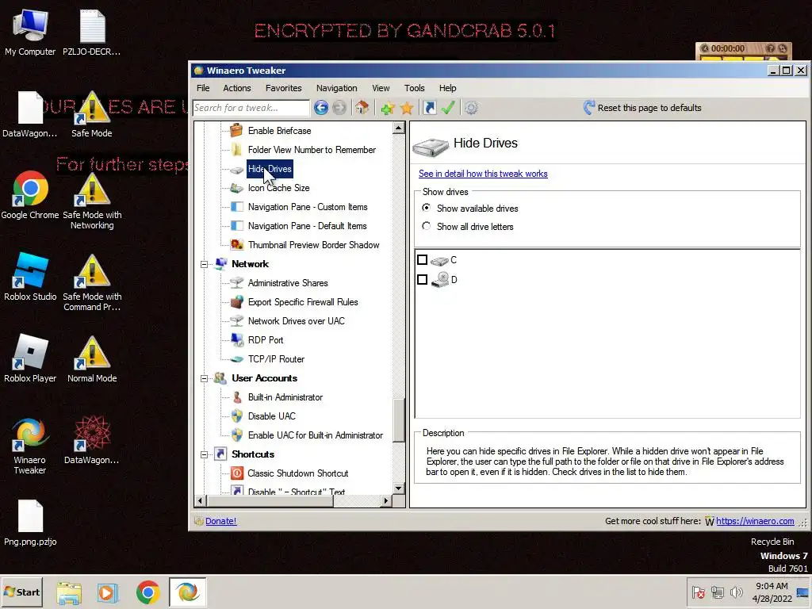This screenshot has height=609, width=812.
Task: Open favorites with the gold star icon
Action: [x=407, y=108]
